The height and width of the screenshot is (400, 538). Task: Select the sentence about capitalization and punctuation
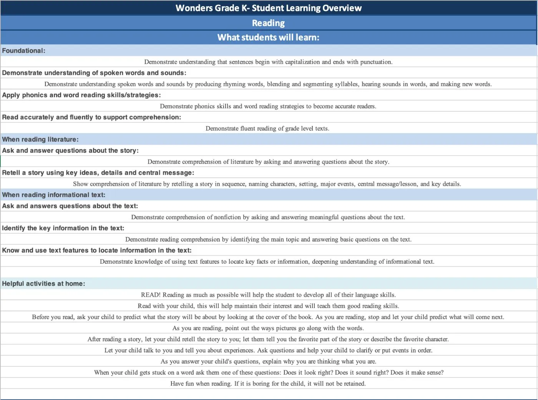tap(269, 62)
